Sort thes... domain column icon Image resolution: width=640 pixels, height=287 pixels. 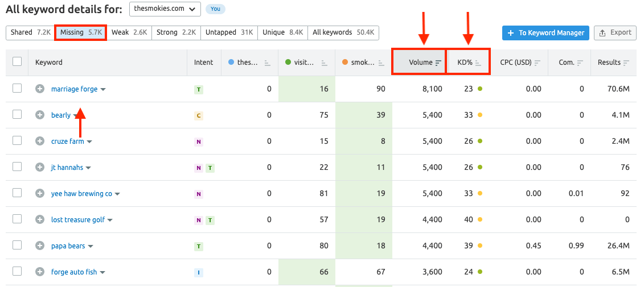pos(268,63)
